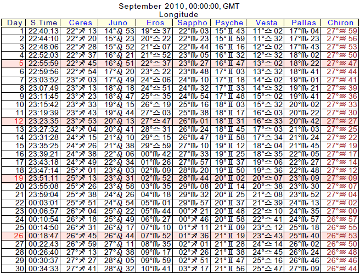Viewport: 360px width, 274px height.
Task: Click sidereal time 00:34:33
Action: [43, 269]
